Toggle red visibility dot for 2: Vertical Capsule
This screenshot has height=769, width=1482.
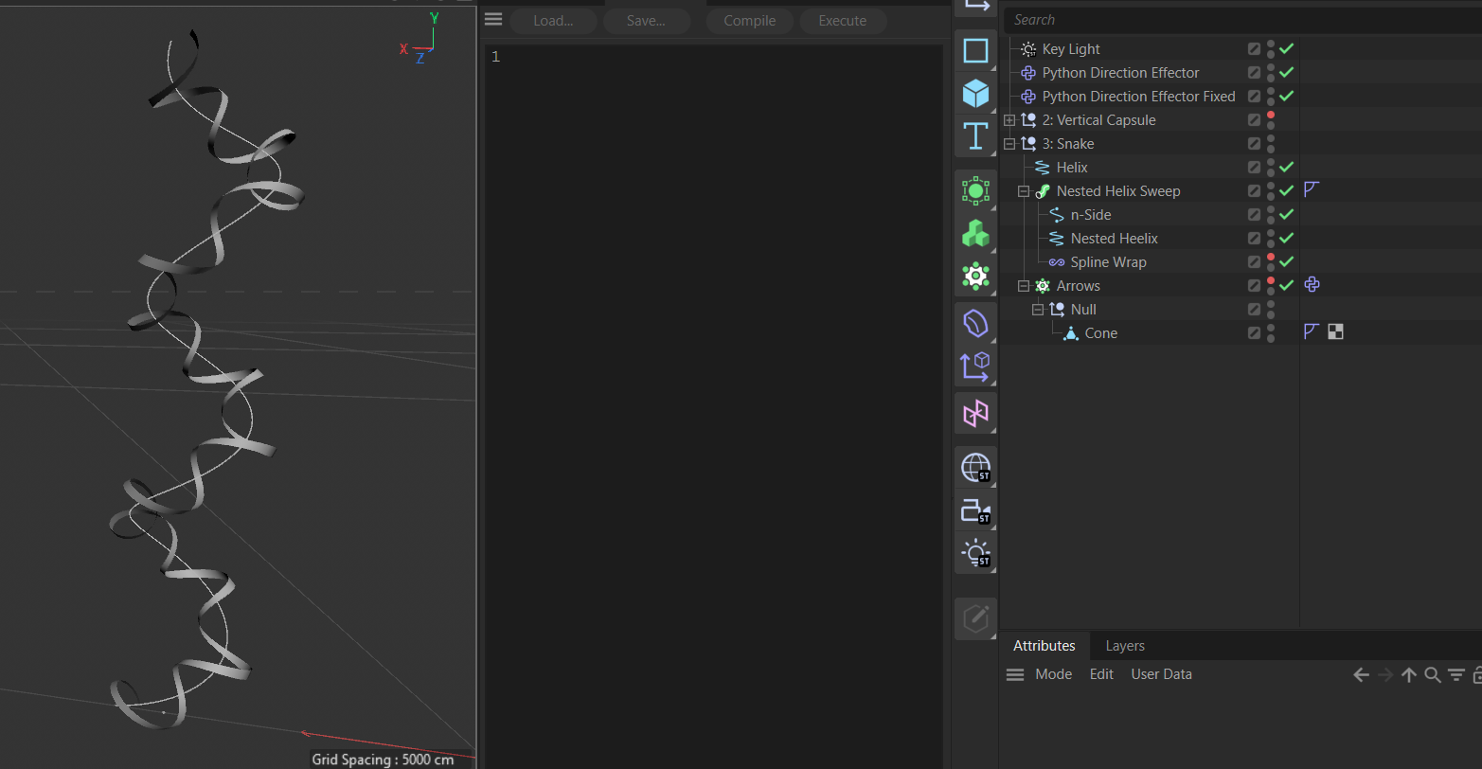(1271, 115)
